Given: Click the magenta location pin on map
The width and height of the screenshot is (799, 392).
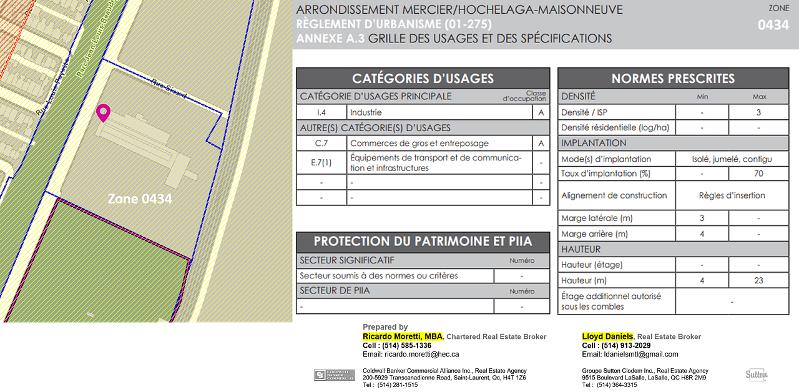Looking at the screenshot, I should (103, 113).
